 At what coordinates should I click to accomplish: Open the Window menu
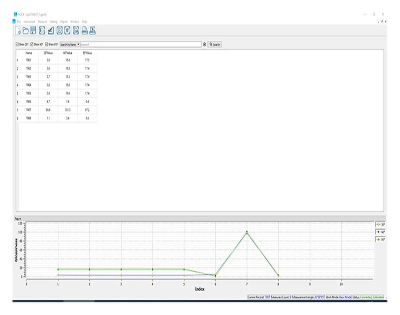click(x=75, y=22)
